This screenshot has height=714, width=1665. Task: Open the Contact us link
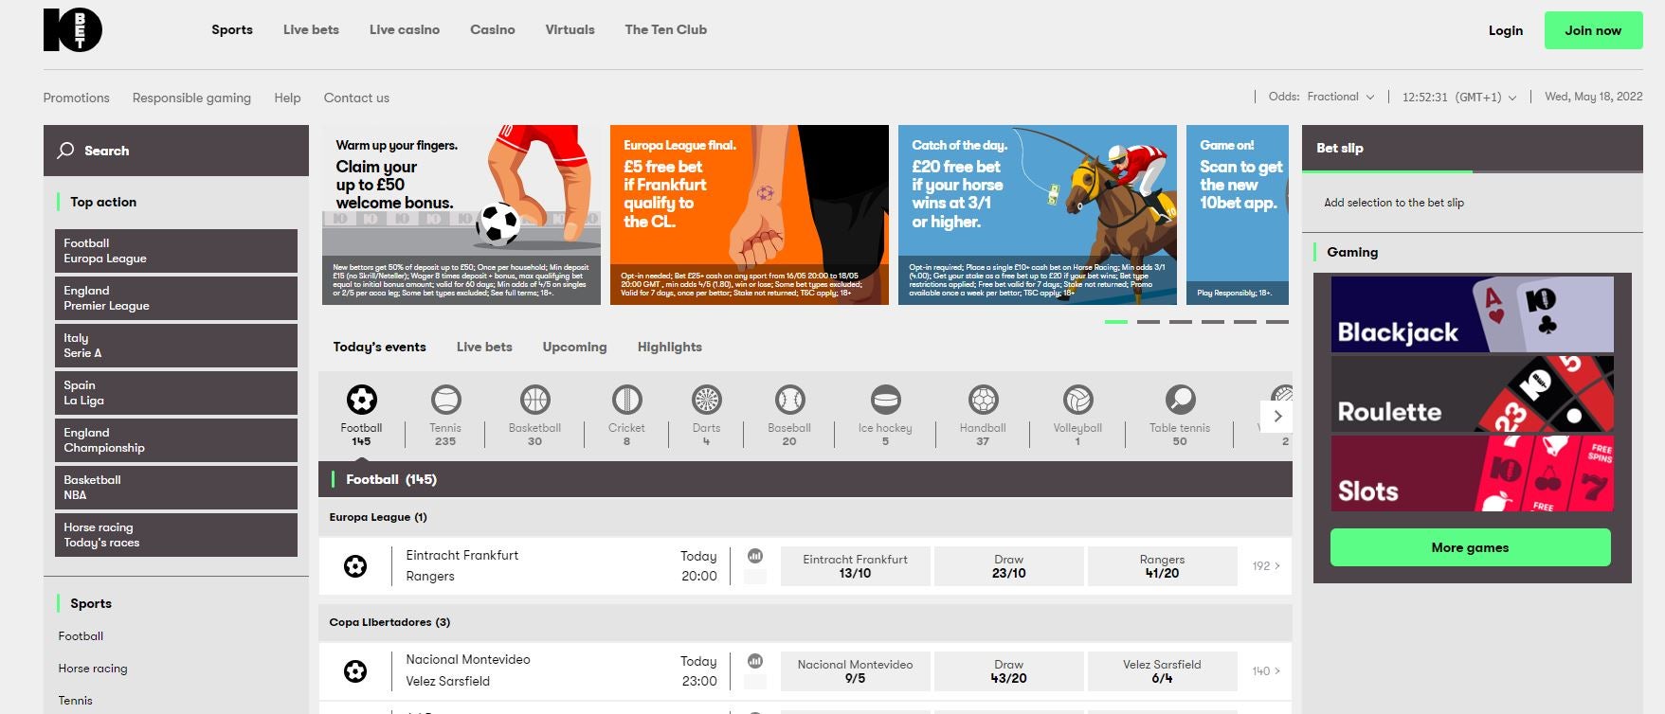point(356,98)
